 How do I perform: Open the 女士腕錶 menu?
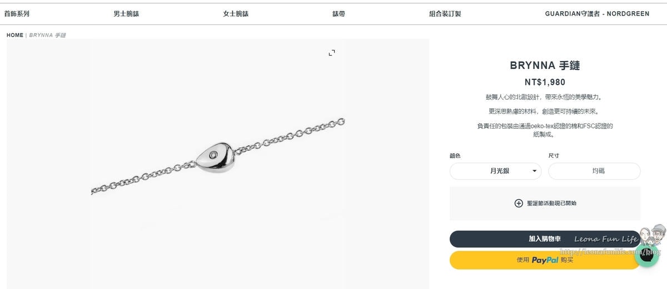point(236,14)
